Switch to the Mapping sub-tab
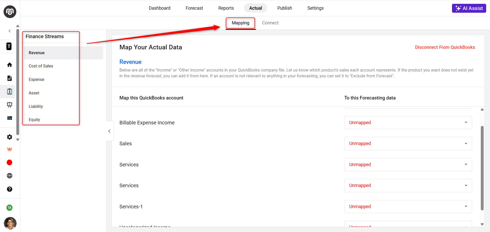This screenshot has width=490, height=232. click(240, 23)
